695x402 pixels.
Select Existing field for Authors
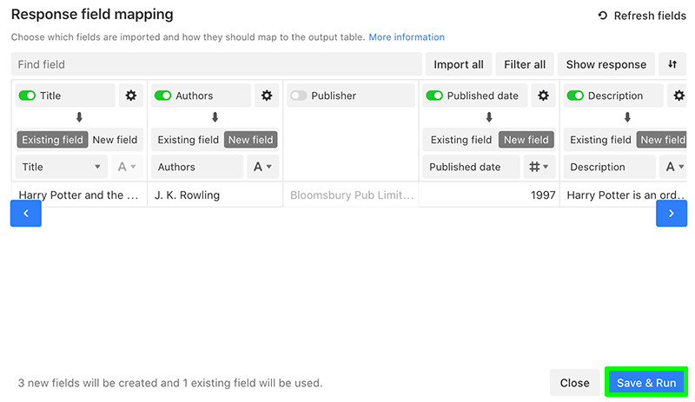tap(188, 140)
